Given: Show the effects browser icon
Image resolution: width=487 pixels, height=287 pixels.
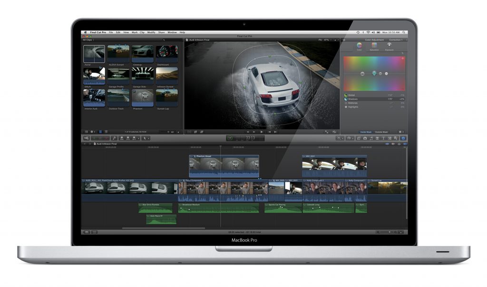Looking at the screenshot, I should click(x=359, y=138).
